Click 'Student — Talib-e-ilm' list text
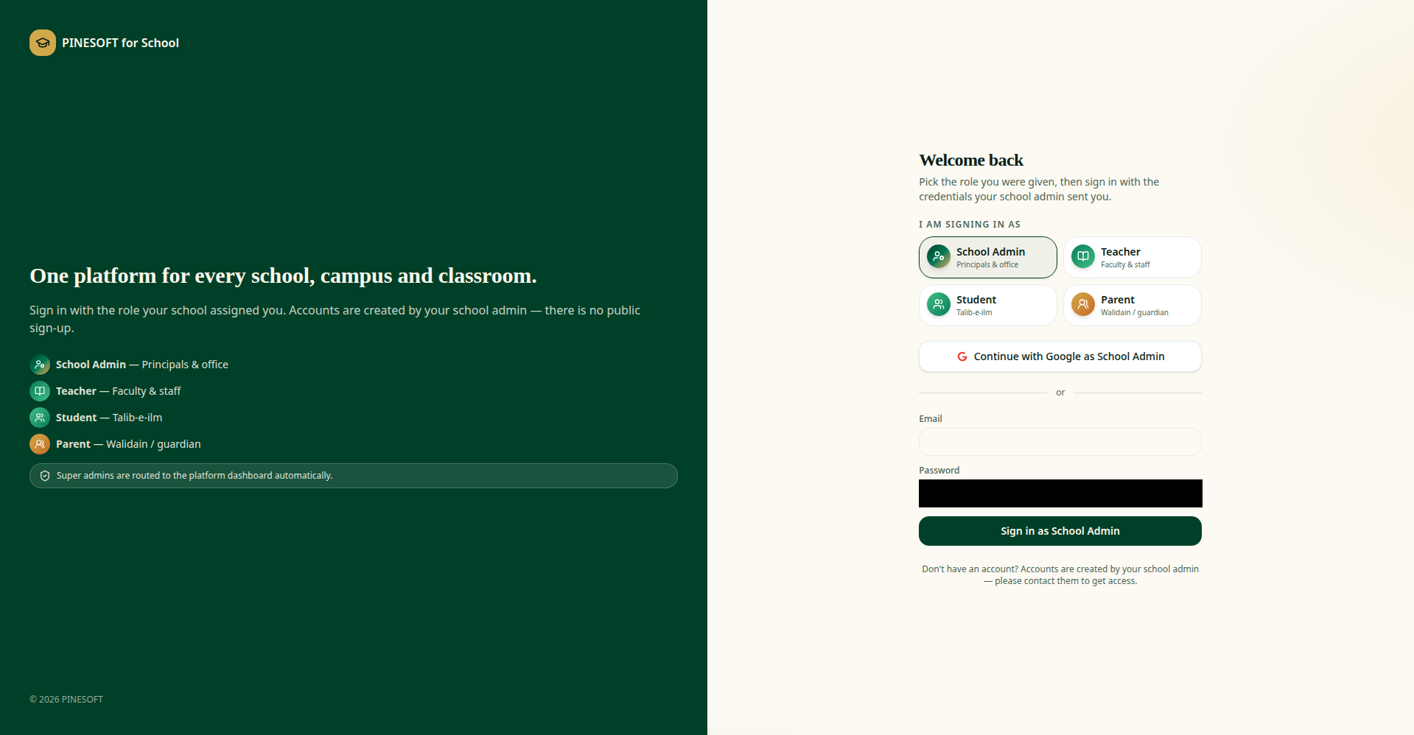Viewport: 1414px width, 735px height. click(x=109, y=418)
